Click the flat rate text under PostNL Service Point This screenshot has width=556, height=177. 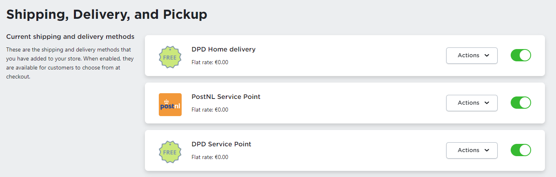(x=210, y=110)
